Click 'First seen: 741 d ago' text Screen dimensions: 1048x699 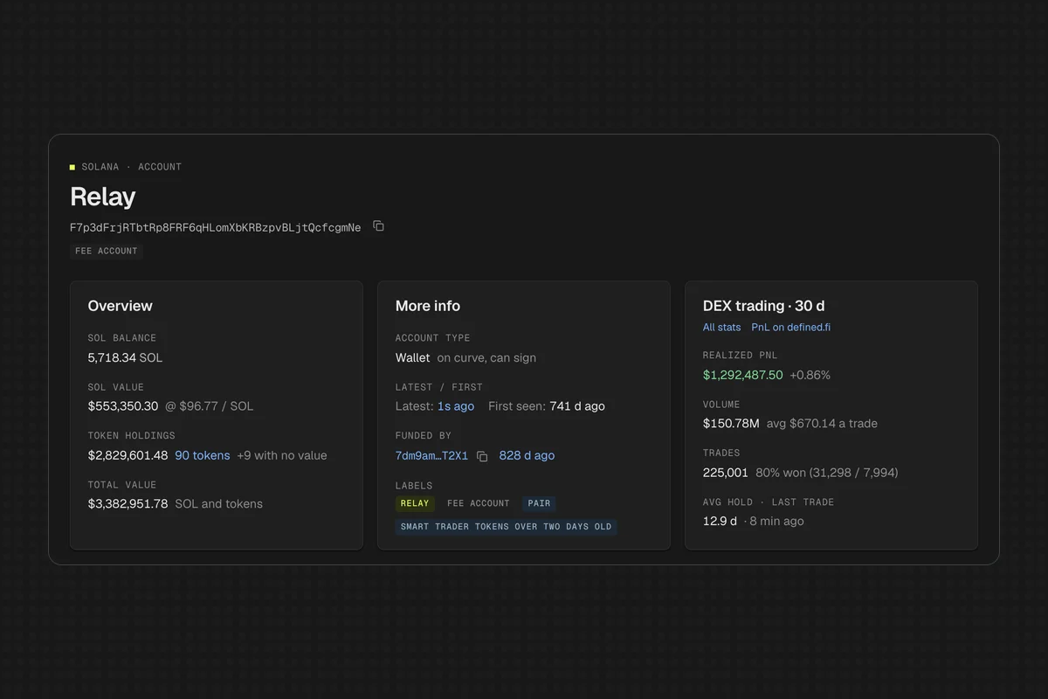click(546, 406)
